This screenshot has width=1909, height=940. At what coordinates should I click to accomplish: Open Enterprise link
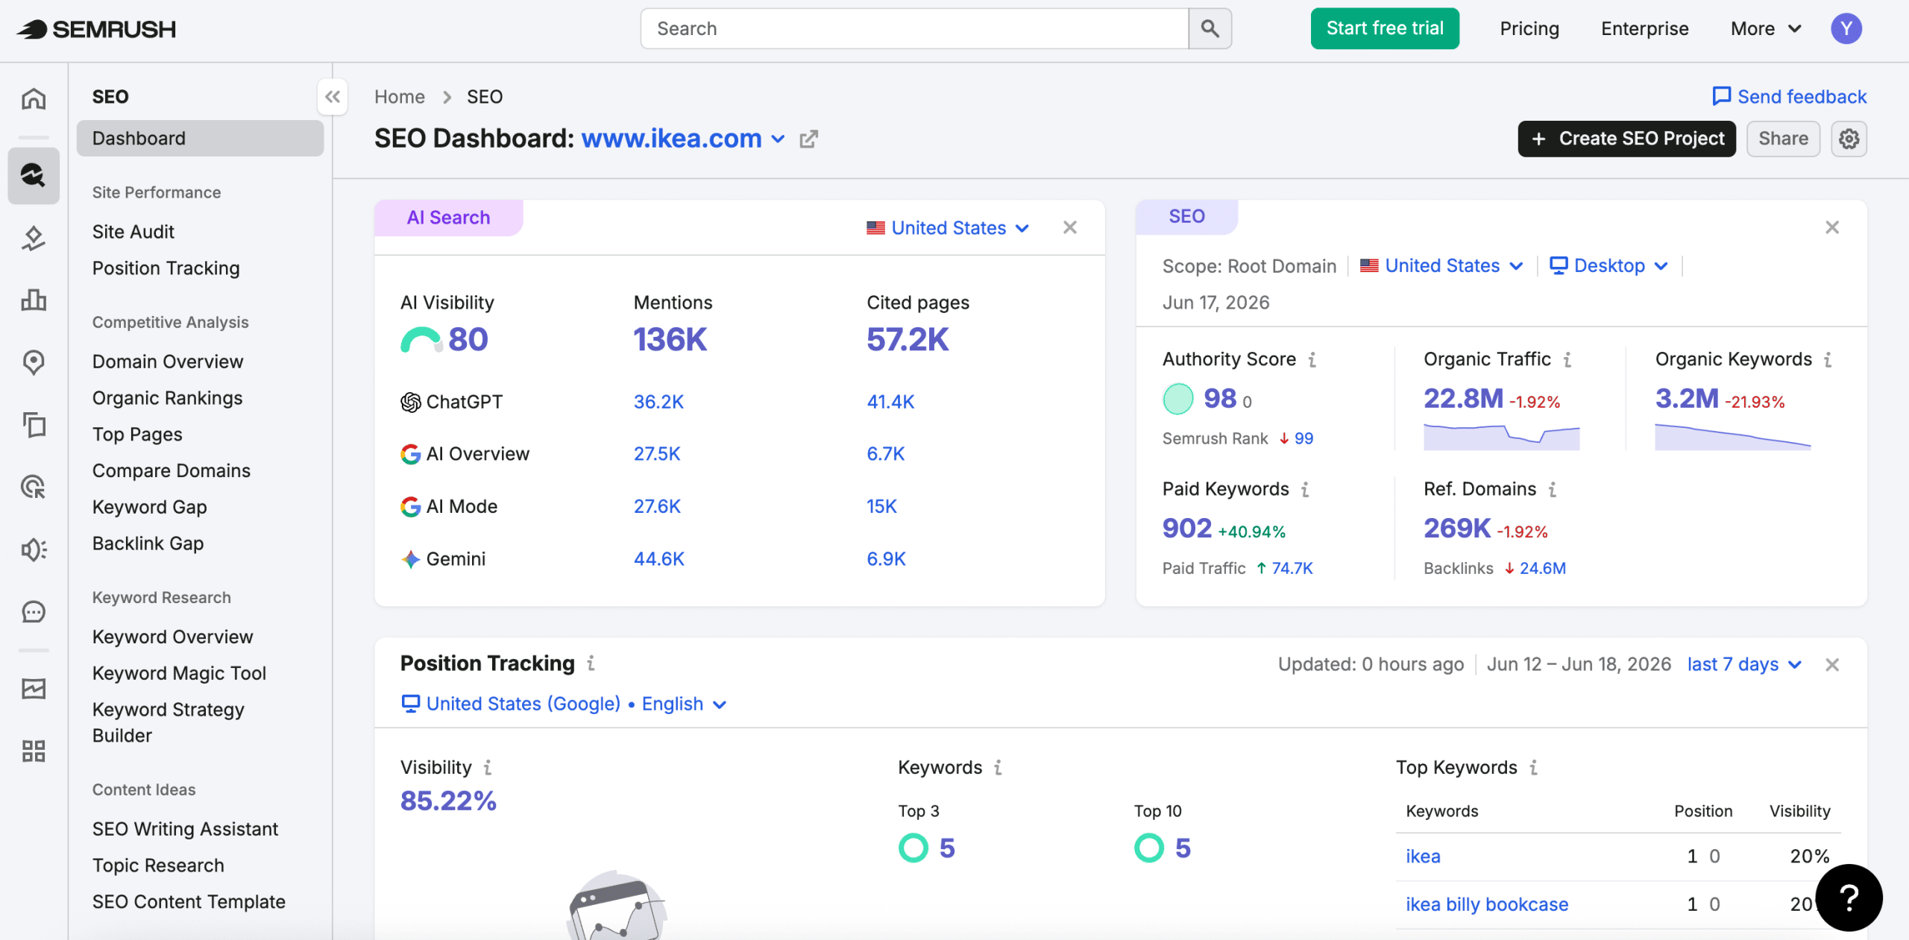point(1644,28)
